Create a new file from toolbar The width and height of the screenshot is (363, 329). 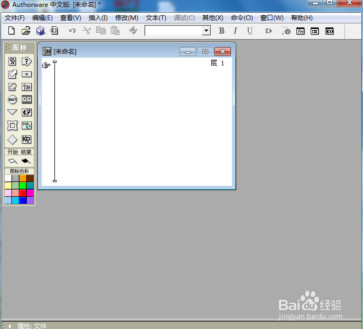pos(11,31)
